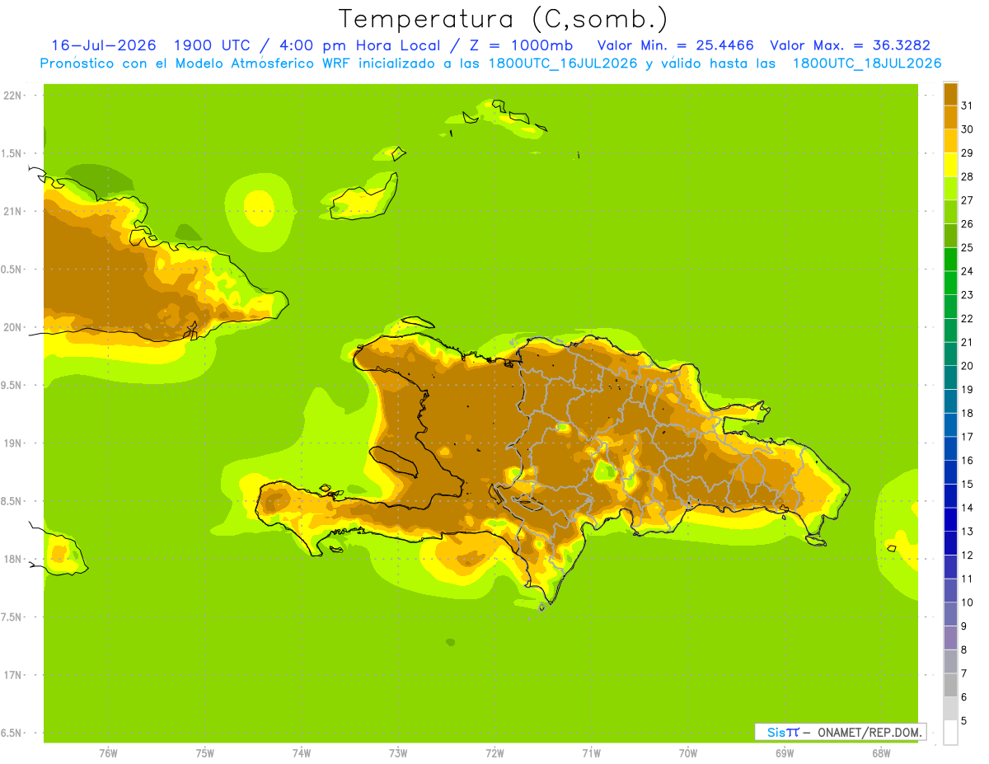Screen dimensions: 989x764
Task: Click the 69W longitude label
Action: [785, 753]
